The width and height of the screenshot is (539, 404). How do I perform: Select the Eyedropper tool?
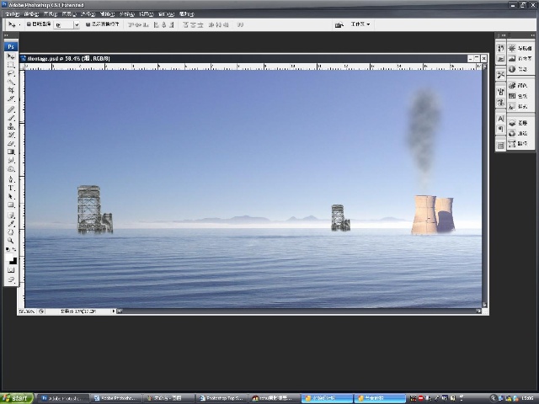coord(11,224)
